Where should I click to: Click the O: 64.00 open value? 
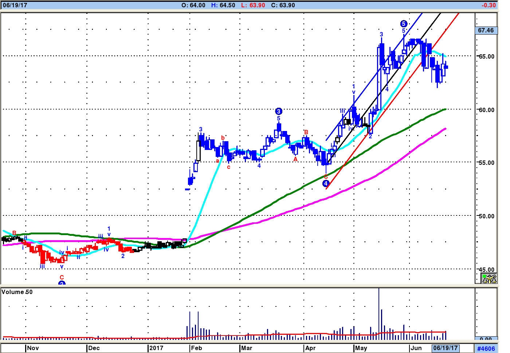tap(193, 5)
